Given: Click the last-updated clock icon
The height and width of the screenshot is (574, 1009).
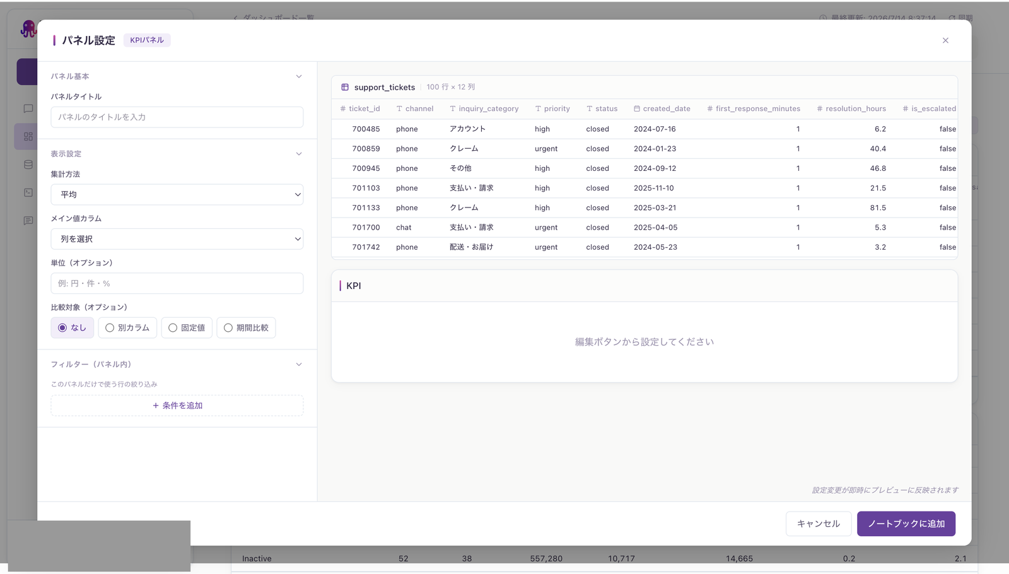Looking at the screenshot, I should (823, 18).
